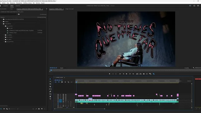Click program monitor playhead on scrubber
Screen dimensions: 201x113
51,70
